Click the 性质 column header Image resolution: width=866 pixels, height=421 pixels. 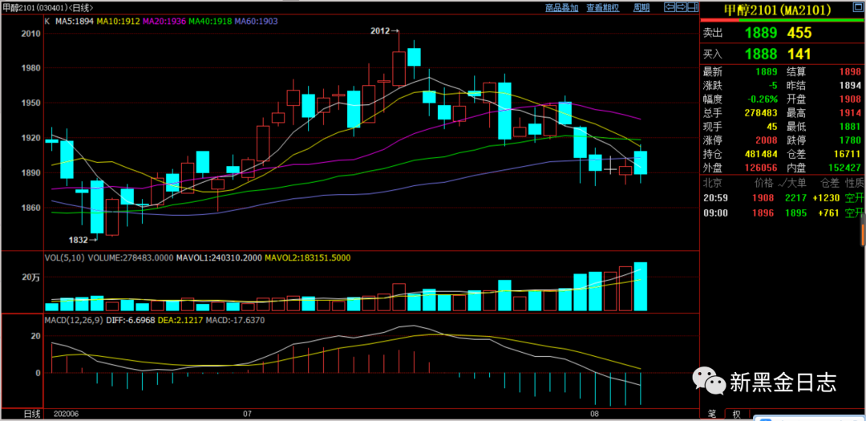click(x=854, y=182)
